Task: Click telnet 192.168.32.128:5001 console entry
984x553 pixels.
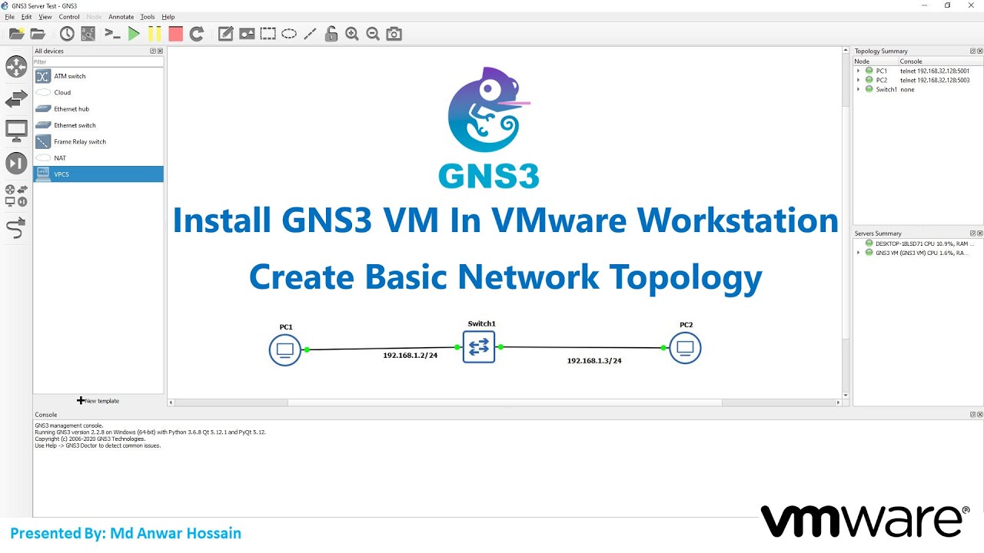Action: coord(935,71)
